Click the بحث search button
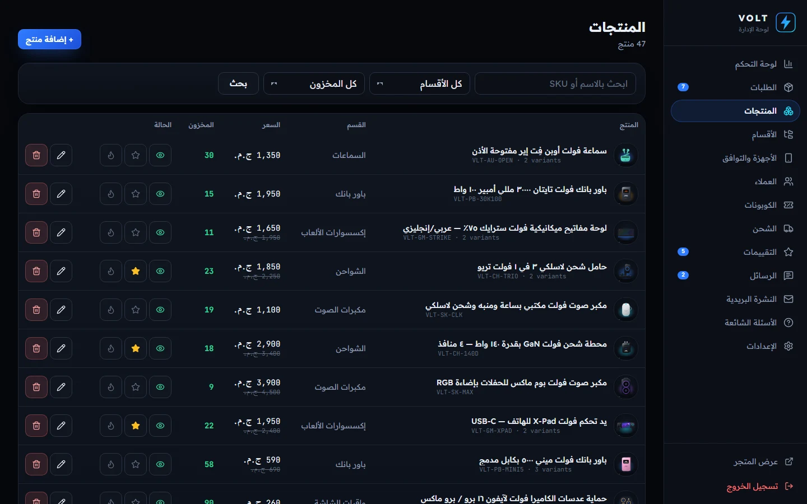This screenshot has width=807, height=504. click(x=238, y=83)
